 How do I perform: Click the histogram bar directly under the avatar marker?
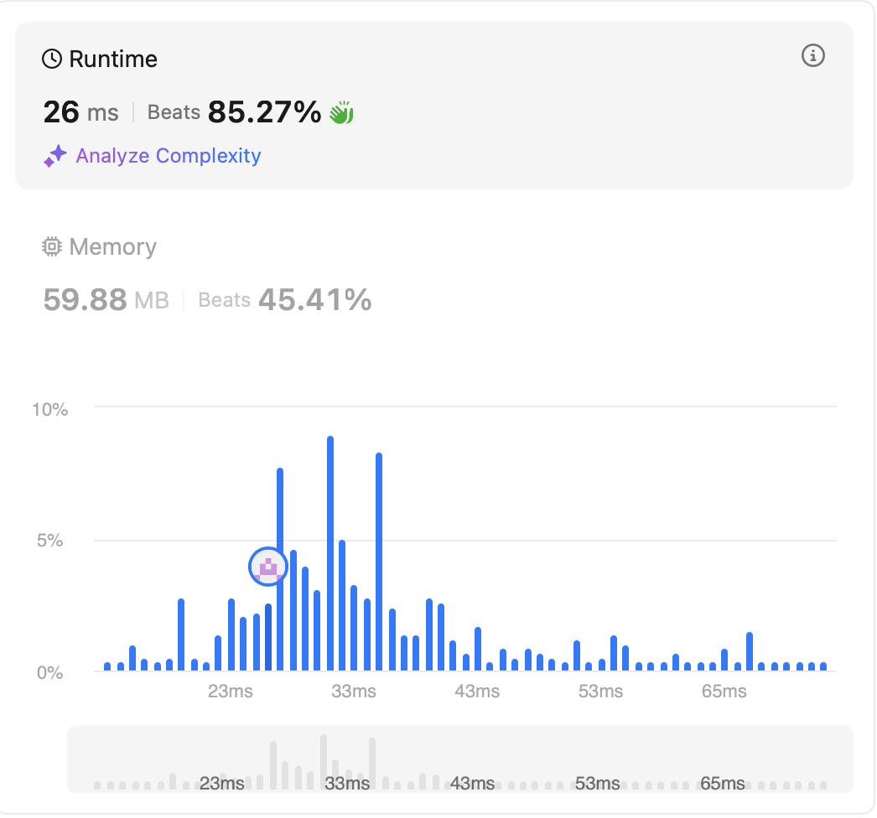(268, 637)
